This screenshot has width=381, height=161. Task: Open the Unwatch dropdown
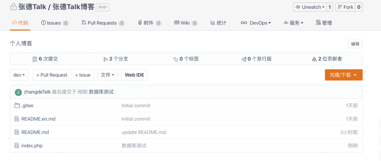pos(310,7)
